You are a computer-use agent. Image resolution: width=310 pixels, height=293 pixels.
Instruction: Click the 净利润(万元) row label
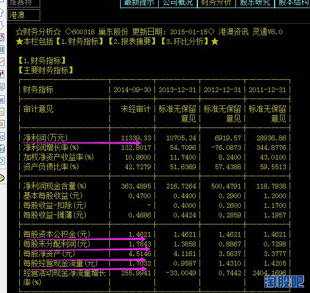point(46,138)
